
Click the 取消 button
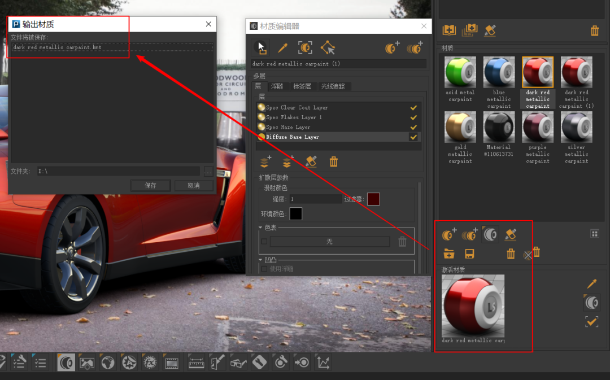pos(194,185)
